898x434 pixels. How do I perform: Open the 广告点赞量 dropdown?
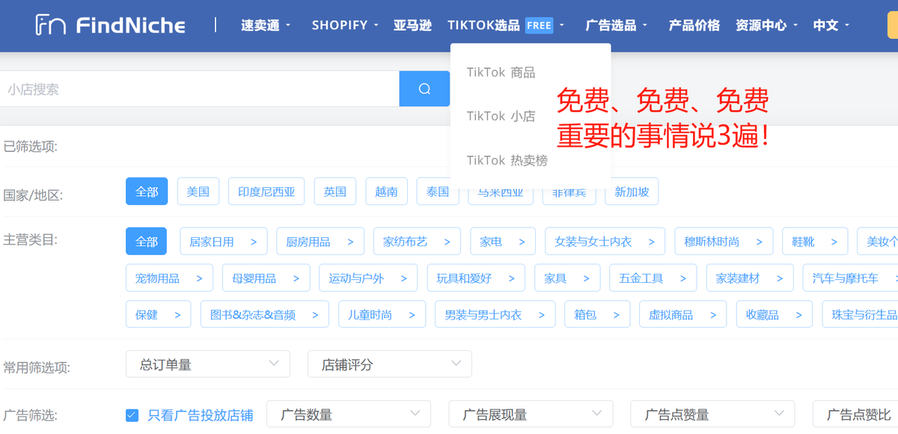pyautogui.click(x=712, y=415)
